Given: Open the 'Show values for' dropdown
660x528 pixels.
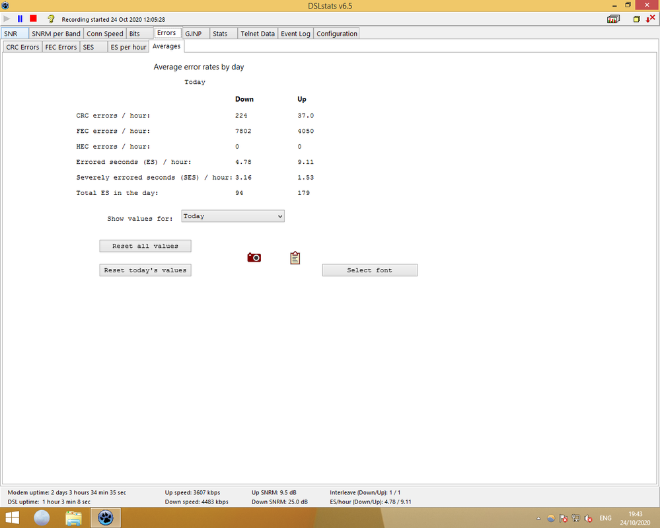Looking at the screenshot, I should click(x=233, y=216).
